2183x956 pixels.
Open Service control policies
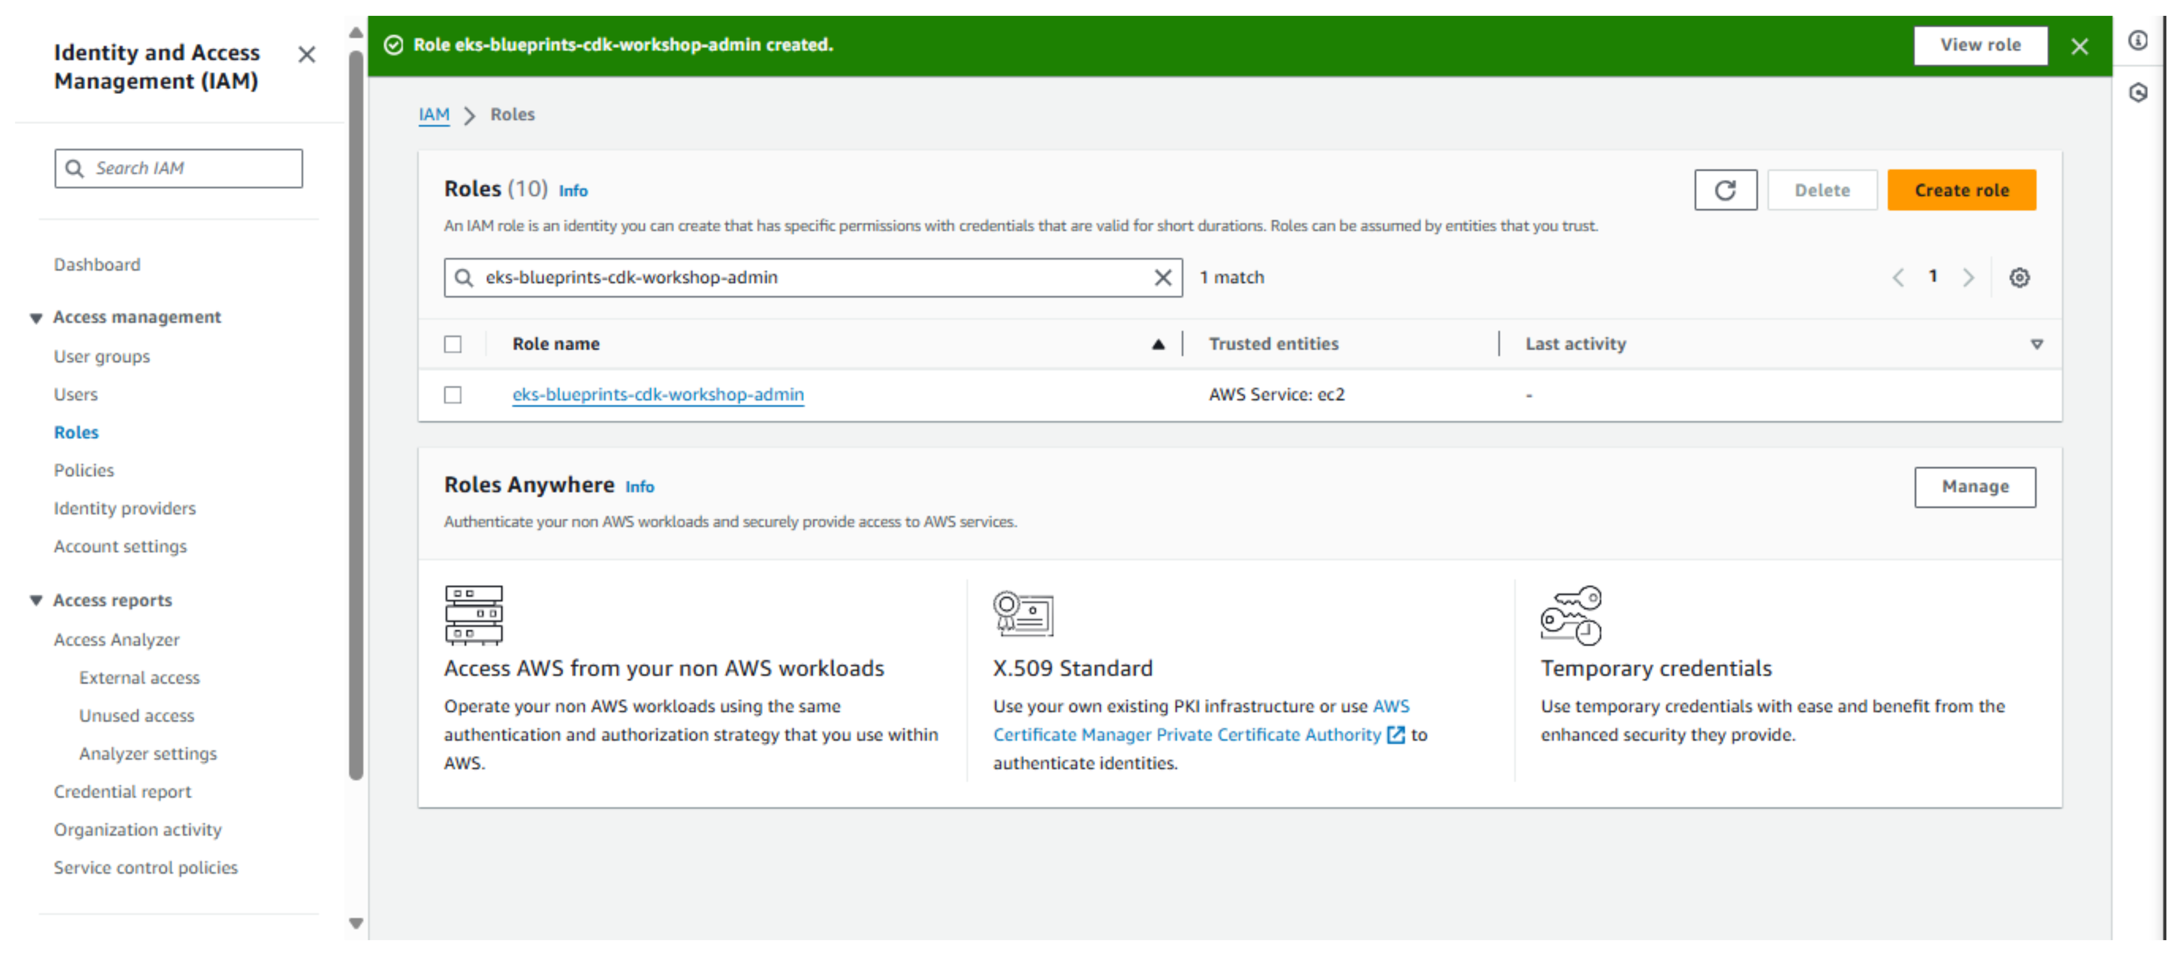point(146,868)
